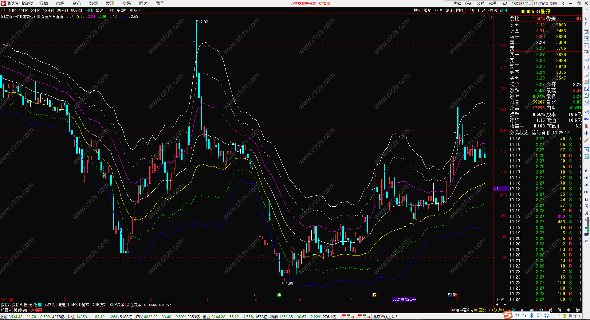590x320 pixels.
Task: Click the red S dollar sidebar icon
Action: coord(586,126)
